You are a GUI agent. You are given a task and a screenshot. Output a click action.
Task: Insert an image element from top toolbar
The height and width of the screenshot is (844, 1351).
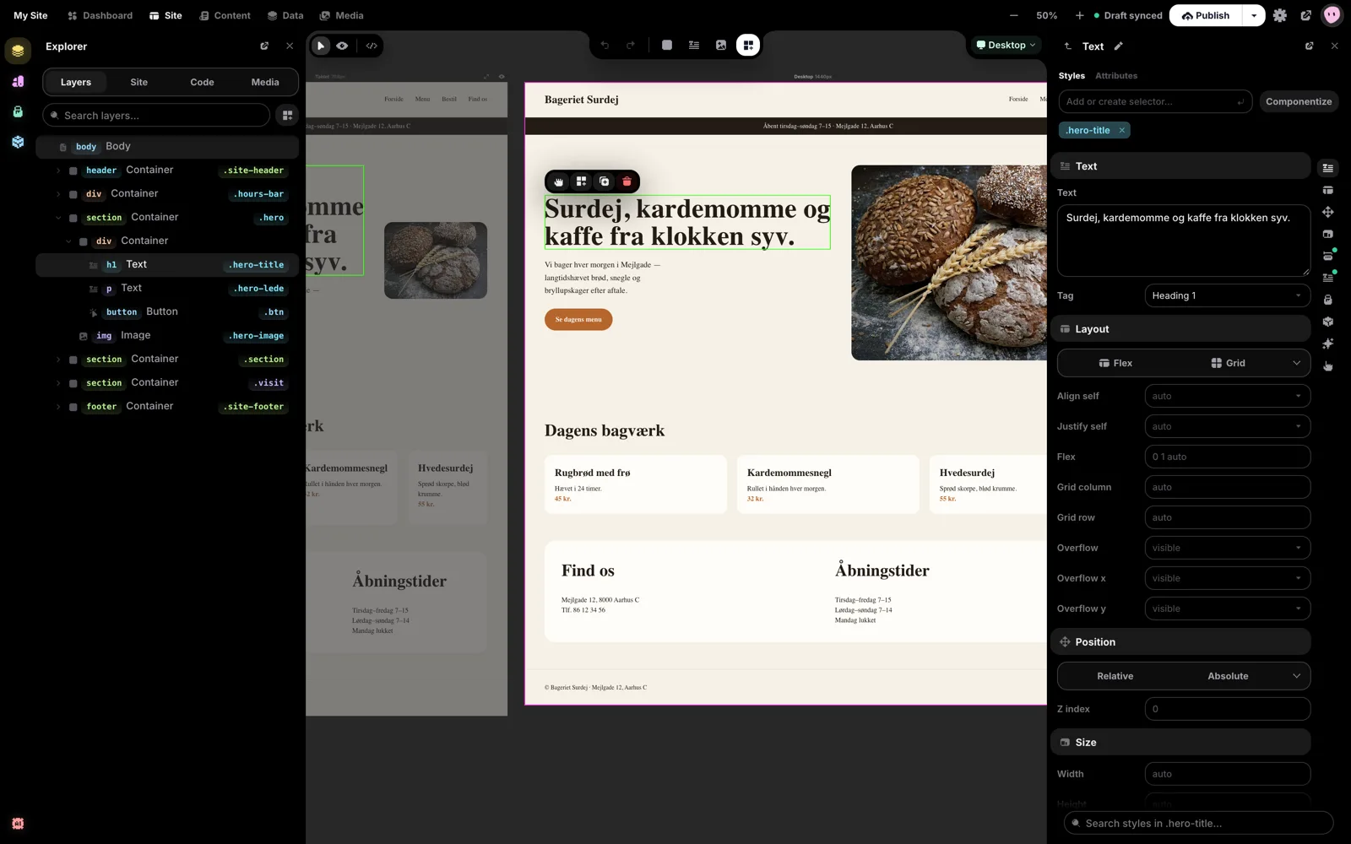[721, 46]
